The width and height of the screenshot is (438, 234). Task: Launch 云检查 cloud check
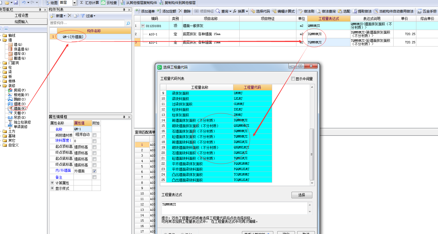[109, 3]
